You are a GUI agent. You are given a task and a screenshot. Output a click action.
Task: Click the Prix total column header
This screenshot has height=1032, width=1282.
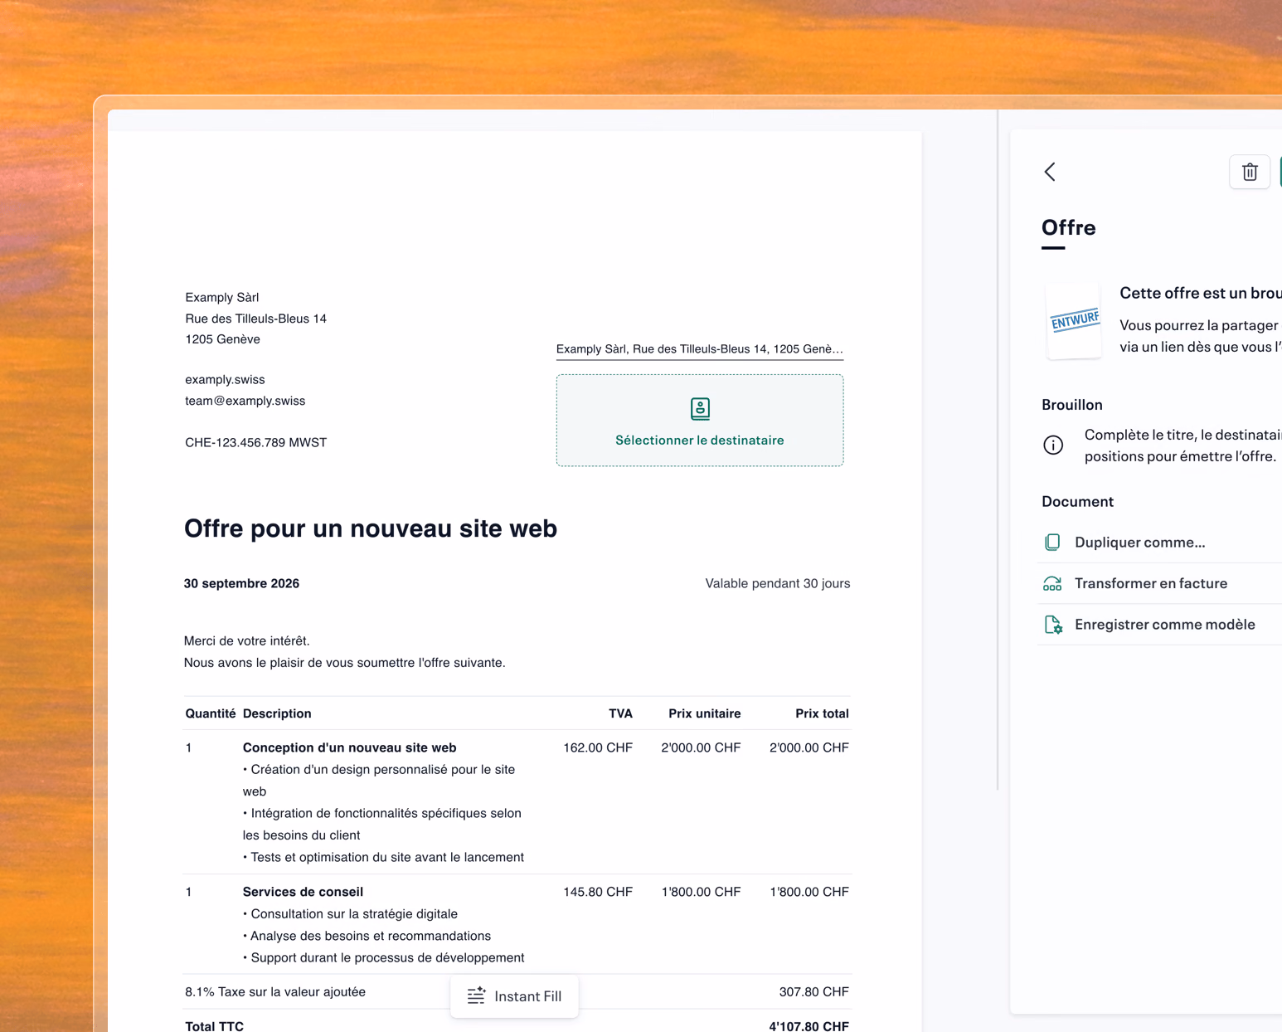[822, 714]
